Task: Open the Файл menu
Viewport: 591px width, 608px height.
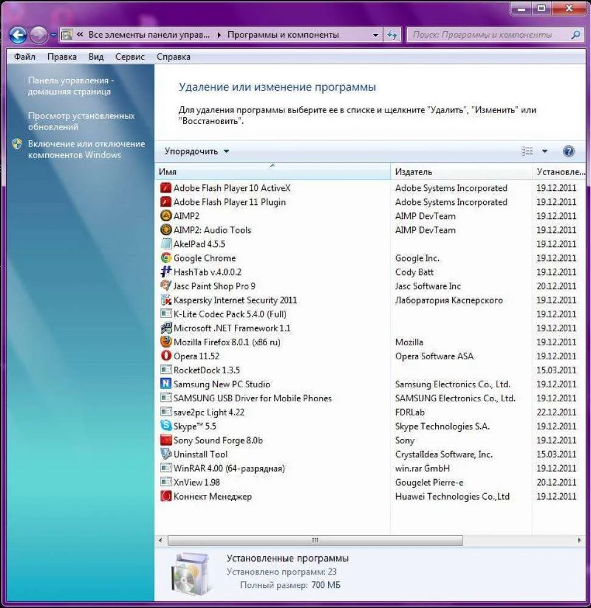Action: pyautogui.click(x=24, y=57)
